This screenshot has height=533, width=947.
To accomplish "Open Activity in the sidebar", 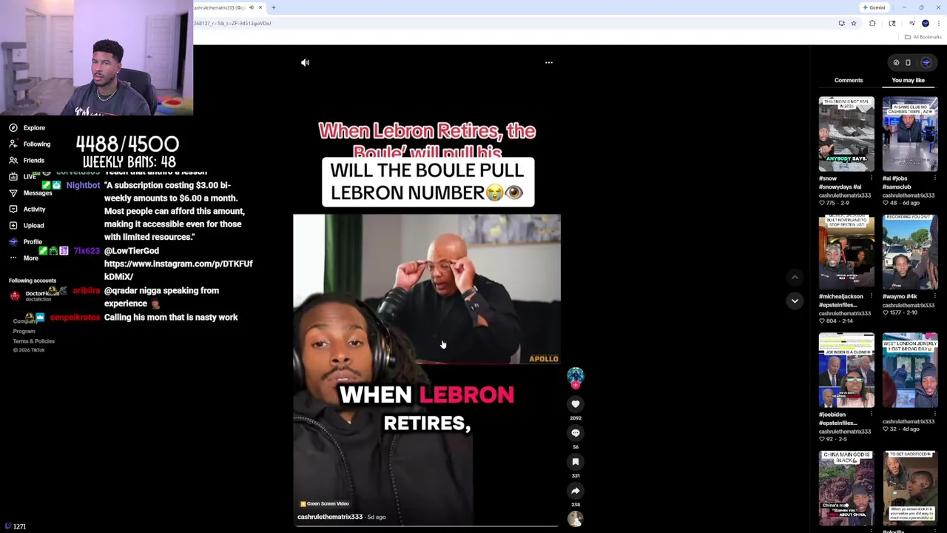I will pos(27,209).
